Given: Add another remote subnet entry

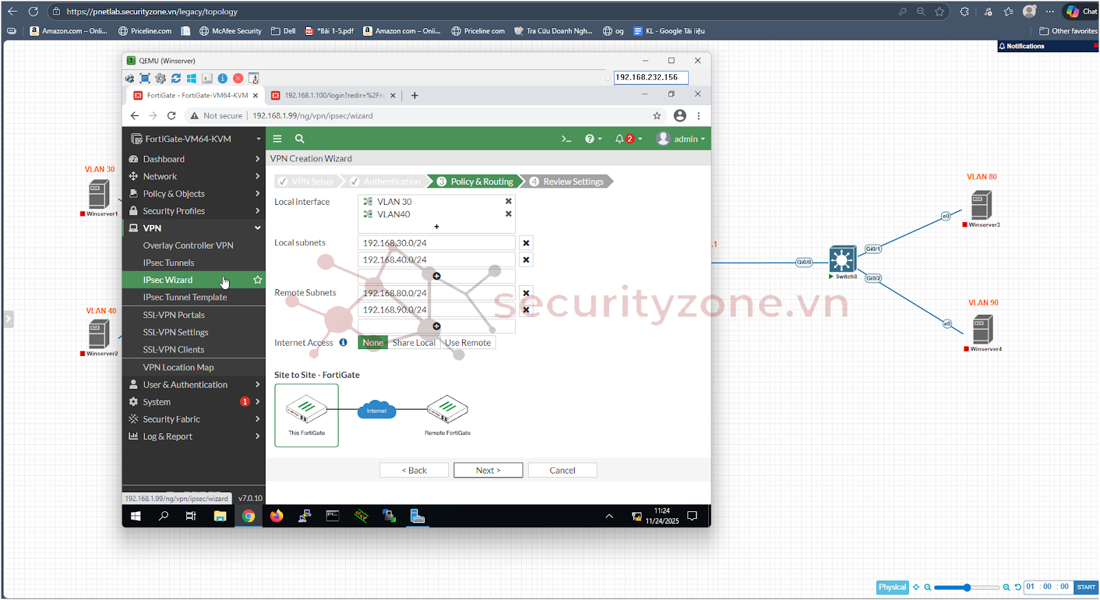Looking at the screenshot, I should (437, 326).
